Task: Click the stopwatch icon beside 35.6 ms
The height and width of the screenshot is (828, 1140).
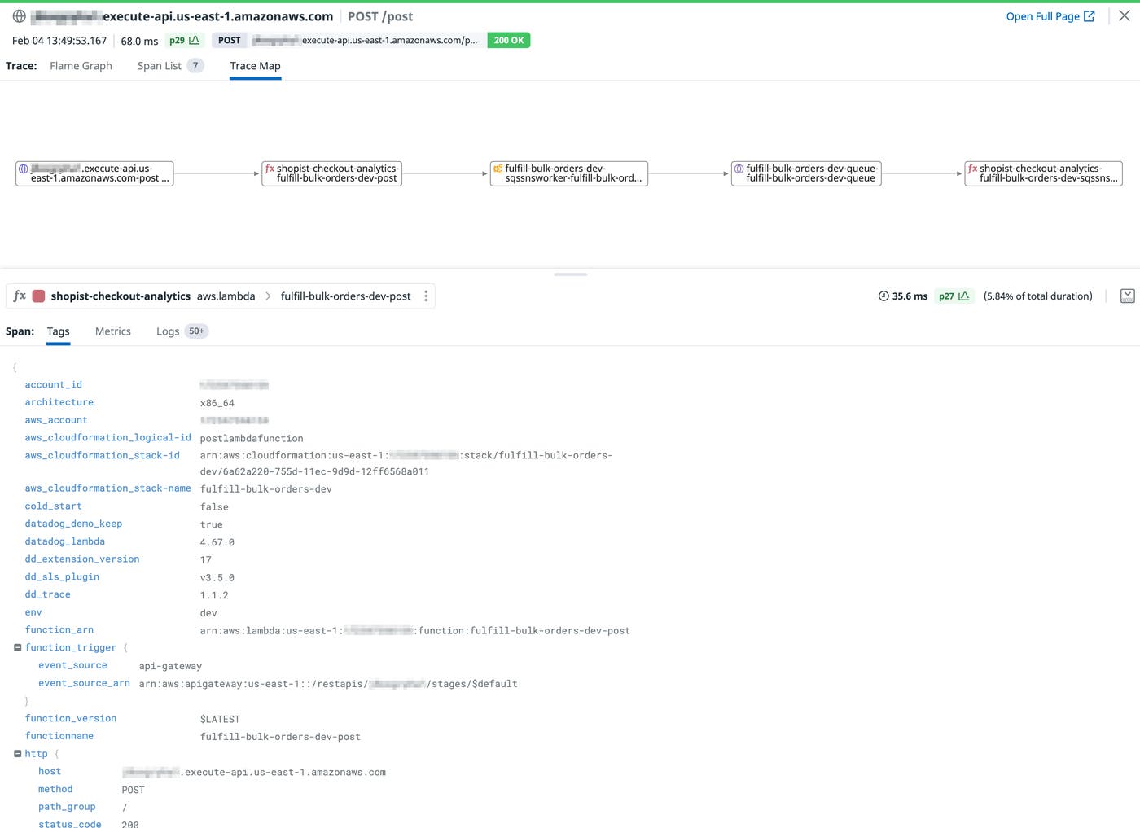Action: [883, 296]
